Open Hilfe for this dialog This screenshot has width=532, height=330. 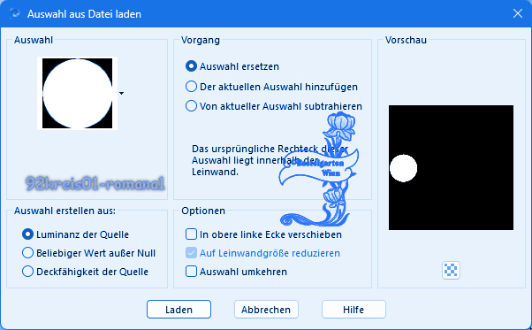353,310
